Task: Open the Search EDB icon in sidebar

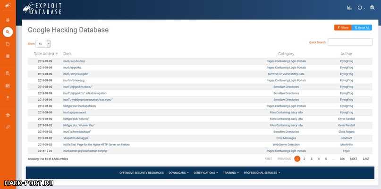Action: (8, 73)
